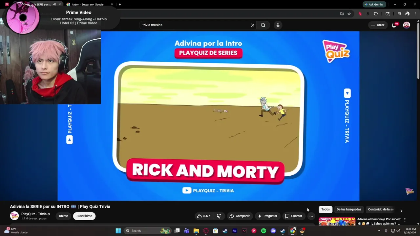This screenshot has height=236, width=420.
Task: Open a new browser tab
Action: (120, 5)
